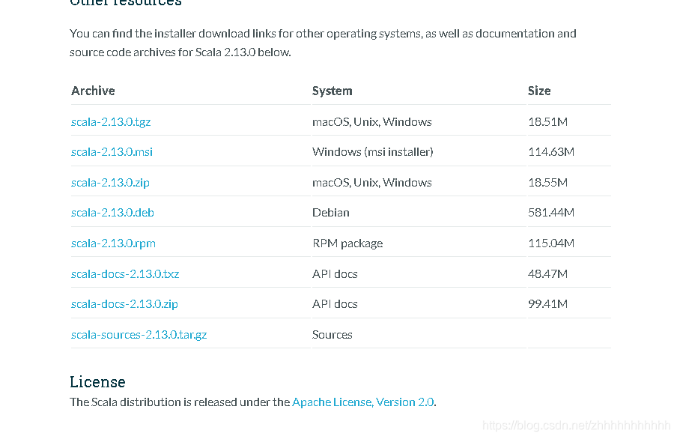Click the Debian system cell
677x439 pixels.
point(331,213)
